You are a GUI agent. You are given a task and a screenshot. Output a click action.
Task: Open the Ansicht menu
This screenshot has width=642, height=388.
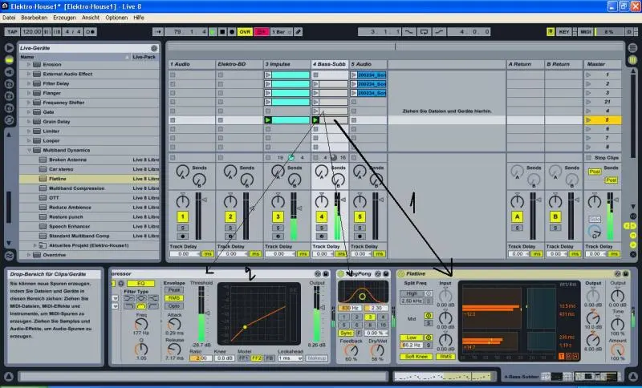coord(91,17)
